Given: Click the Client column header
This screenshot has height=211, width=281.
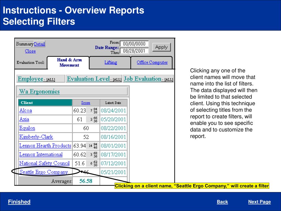Looking at the screenshot, I should [45, 103].
